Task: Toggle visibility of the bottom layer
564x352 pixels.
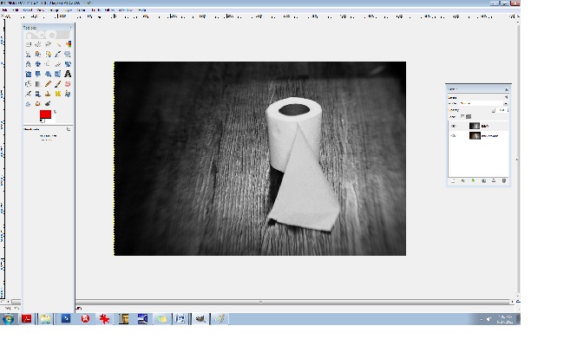Action: pos(453,136)
